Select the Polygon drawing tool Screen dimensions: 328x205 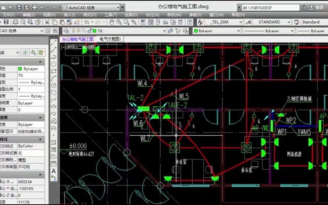[x=53, y=64]
